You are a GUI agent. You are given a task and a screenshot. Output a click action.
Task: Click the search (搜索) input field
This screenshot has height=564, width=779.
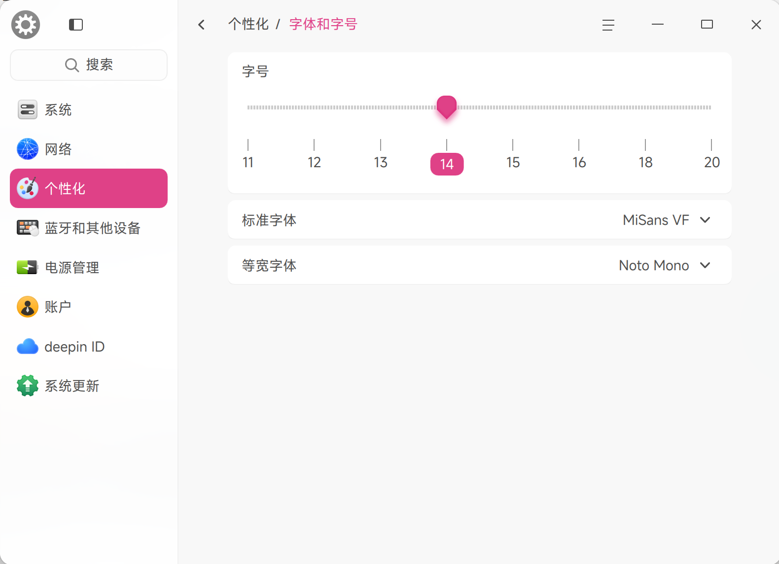[x=89, y=65]
